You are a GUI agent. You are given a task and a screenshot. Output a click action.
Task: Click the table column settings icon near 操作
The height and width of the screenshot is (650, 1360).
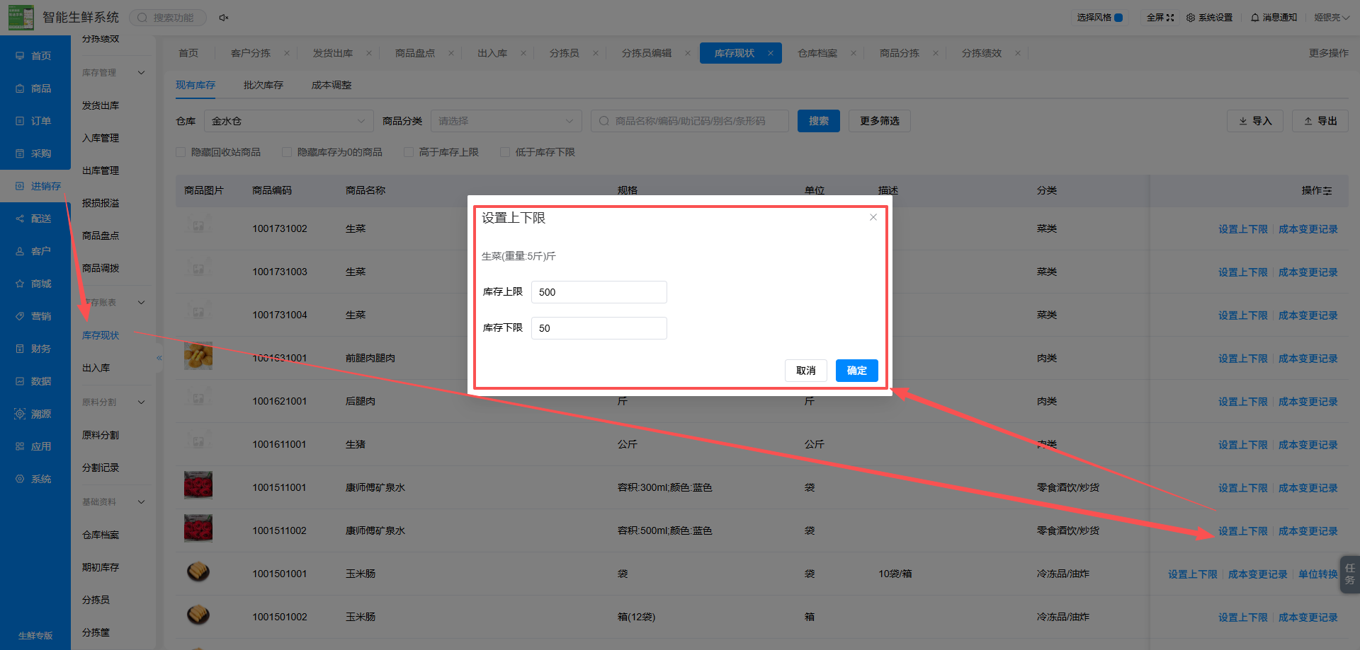coord(1327,191)
